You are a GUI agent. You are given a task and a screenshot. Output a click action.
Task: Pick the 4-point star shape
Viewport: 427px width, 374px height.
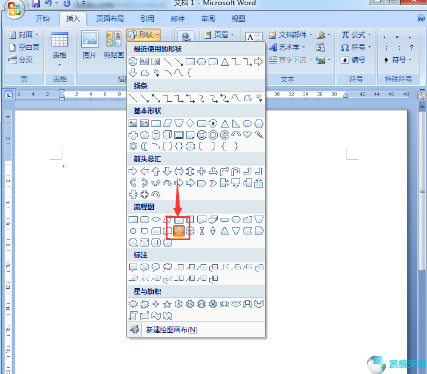(x=156, y=304)
